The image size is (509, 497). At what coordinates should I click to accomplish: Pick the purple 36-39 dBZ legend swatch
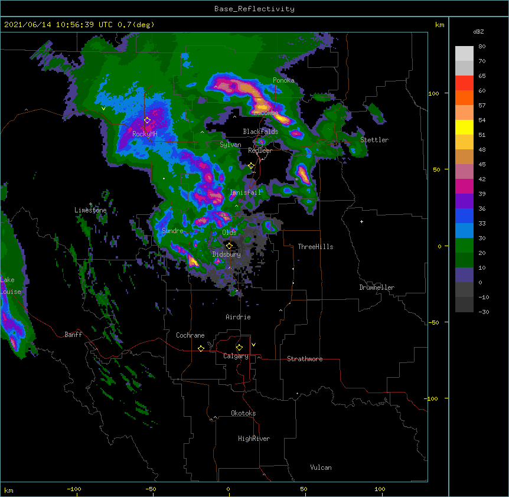464,201
